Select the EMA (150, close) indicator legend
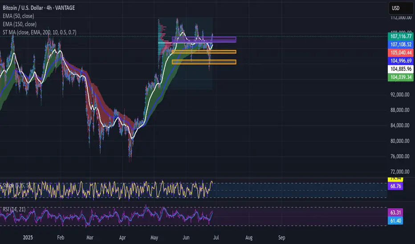Image resolution: width=415 pixels, height=244 pixels. pyautogui.click(x=20, y=24)
